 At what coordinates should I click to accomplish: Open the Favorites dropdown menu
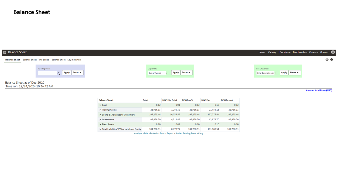tap(285, 52)
